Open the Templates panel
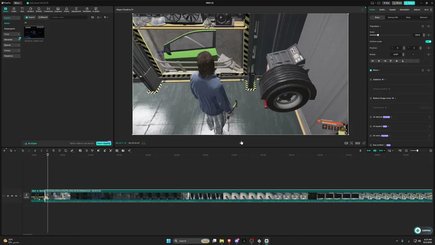This screenshot has width=435, height=245. pos(87,10)
